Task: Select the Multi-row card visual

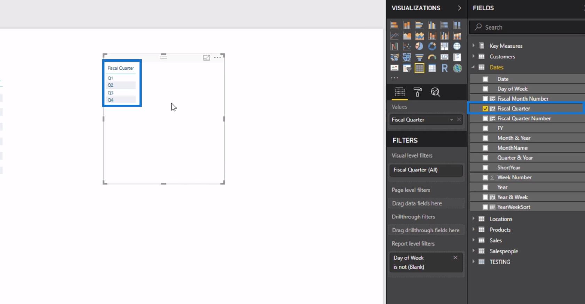Action: 457,57
